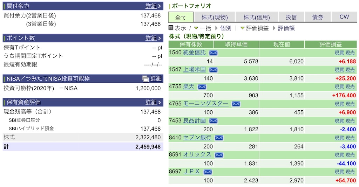This screenshot has width=359, height=187.
Task: Click the envelope icon next to 良品計画
Action: (213, 121)
